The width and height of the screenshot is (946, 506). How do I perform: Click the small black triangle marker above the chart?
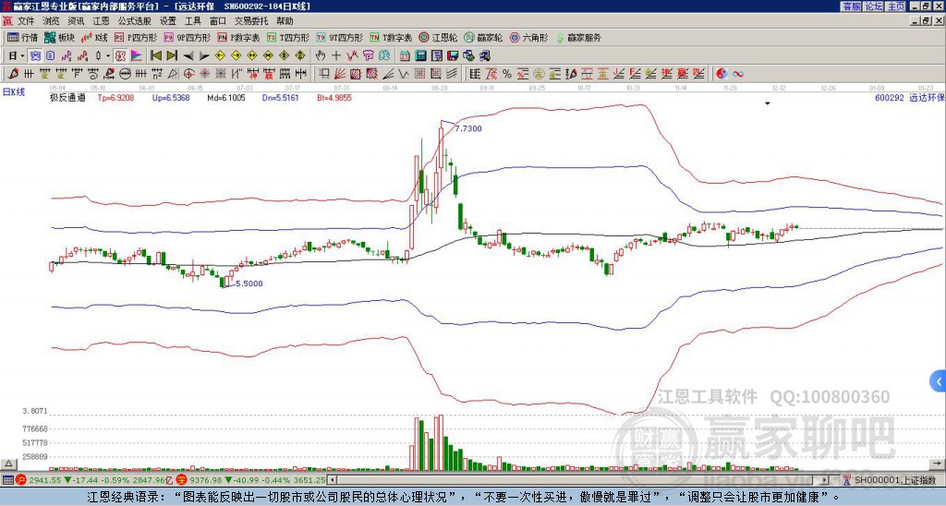click(768, 103)
